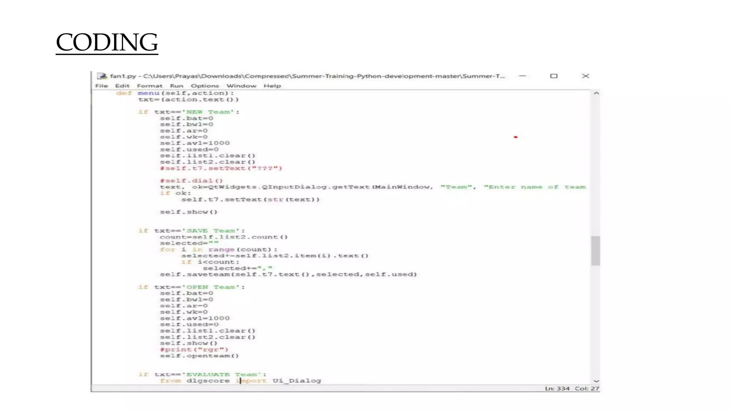Viewport: 730px width, 411px height.
Task: Click the line 'self.saveteam(self.t7.text(),selected,self.used)'
Action: (x=288, y=274)
